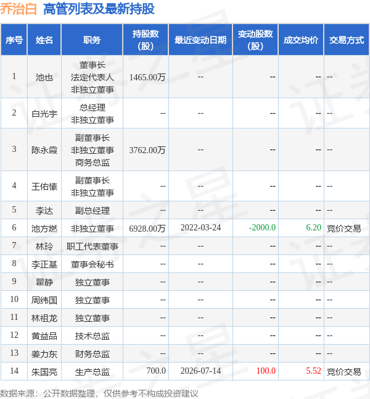Click the 姓名 column header
Viewport: 370px width, 399px height.
44,40
